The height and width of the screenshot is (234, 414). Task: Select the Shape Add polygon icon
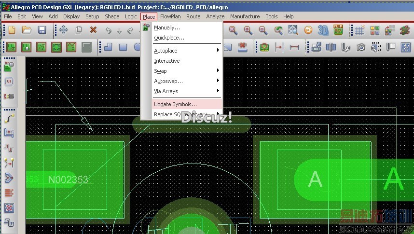[108, 47]
